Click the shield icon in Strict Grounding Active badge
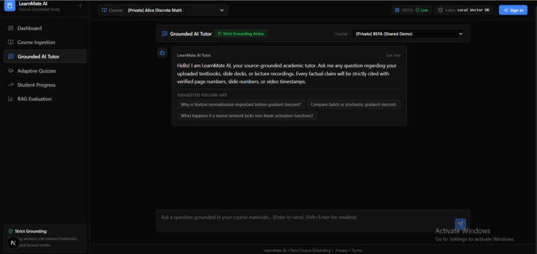 pos(219,34)
